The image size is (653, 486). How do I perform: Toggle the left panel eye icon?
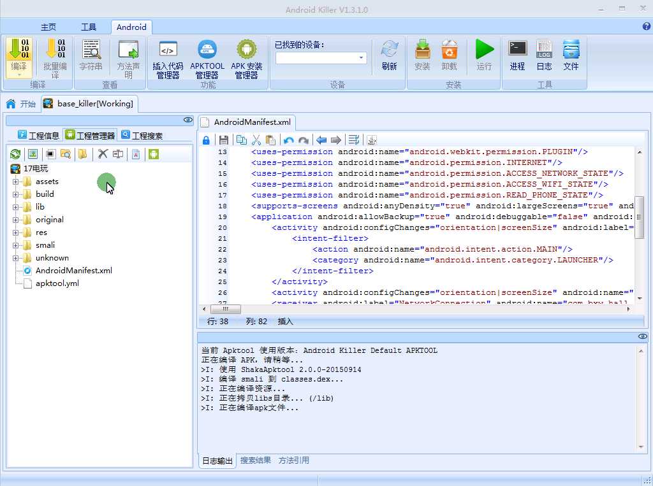pos(188,120)
